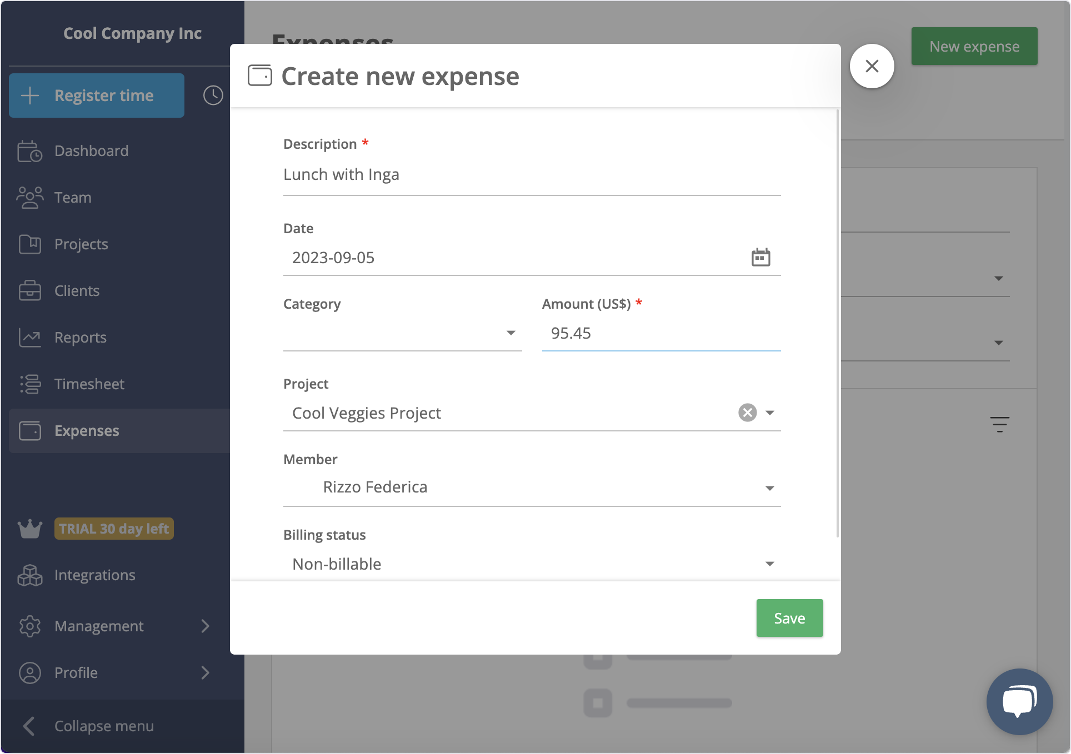The height and width of the screenshot is (754, 1071).
Task: Open the Billing status Non-billable dropdown
Action: point(769,564)
